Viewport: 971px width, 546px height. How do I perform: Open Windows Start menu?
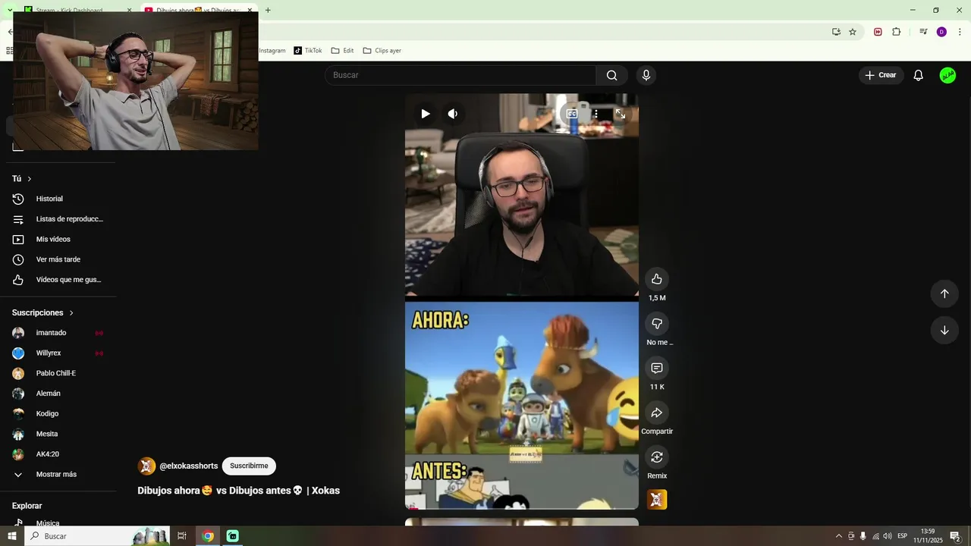point(12,536)
